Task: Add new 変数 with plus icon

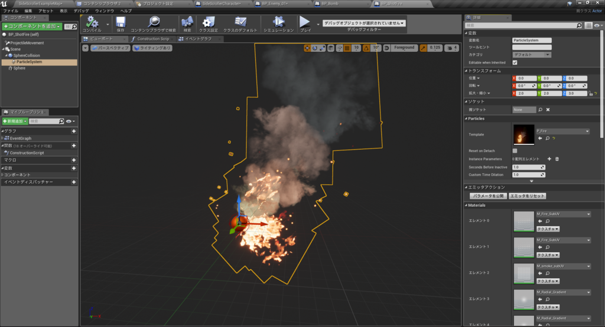Action: (x=74, y=168)
